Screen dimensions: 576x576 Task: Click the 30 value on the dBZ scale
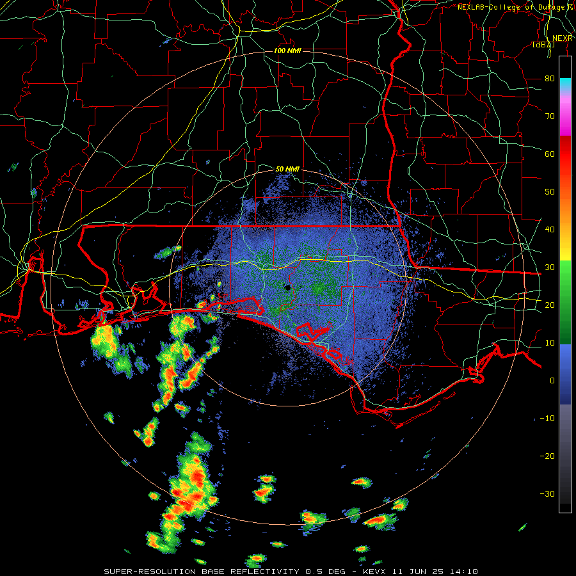pos(550,268)
